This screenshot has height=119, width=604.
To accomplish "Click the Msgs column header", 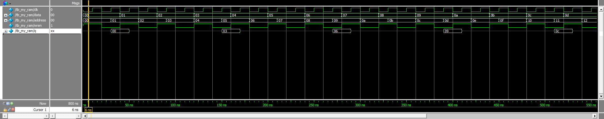I will (76, 3).
